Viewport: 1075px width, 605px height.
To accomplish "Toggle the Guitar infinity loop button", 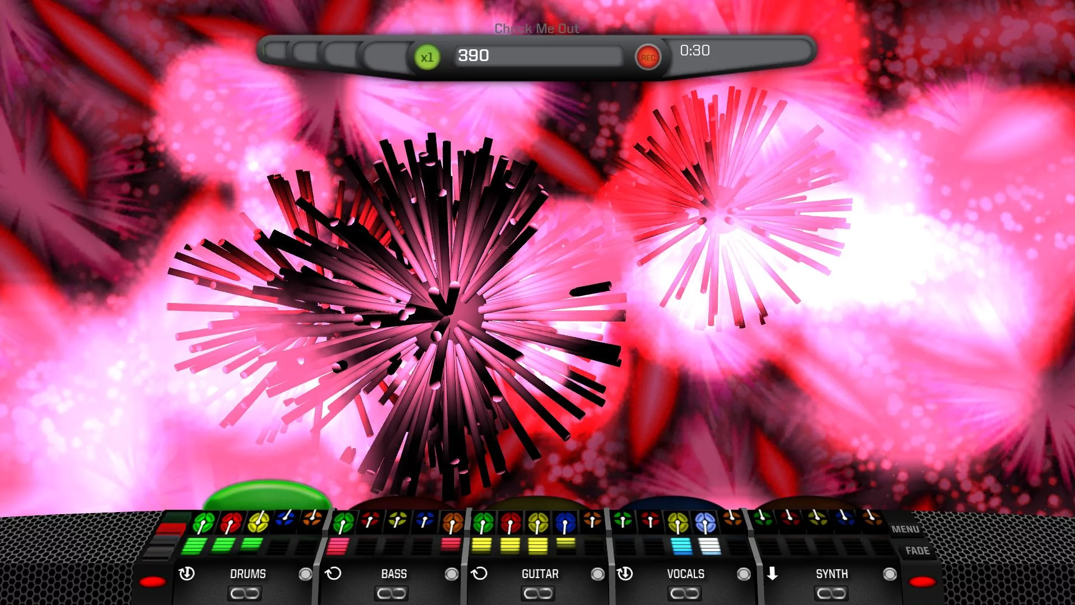I will [538, 593].
